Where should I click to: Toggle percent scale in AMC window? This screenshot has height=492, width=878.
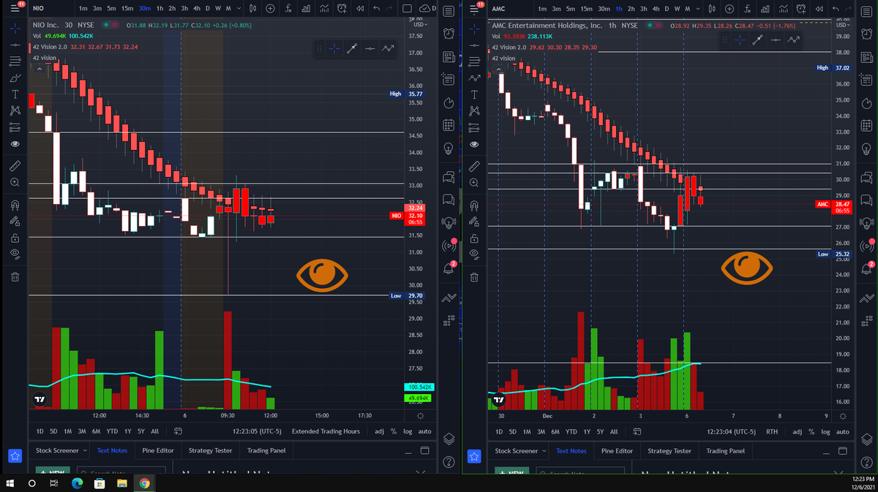tap(812, 431)
